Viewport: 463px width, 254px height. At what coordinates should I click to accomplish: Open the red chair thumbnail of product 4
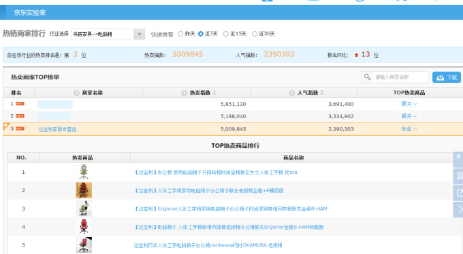pos(84,227)
